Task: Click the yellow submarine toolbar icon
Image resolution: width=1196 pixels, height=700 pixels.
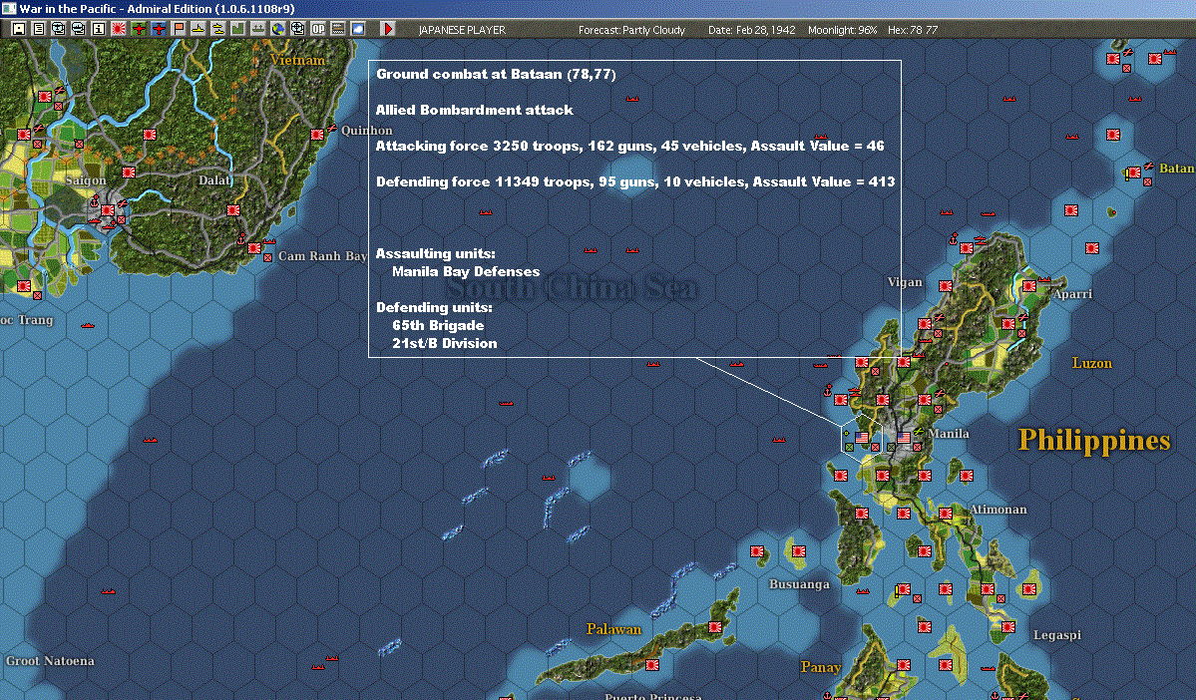Action: coord(199,29)
